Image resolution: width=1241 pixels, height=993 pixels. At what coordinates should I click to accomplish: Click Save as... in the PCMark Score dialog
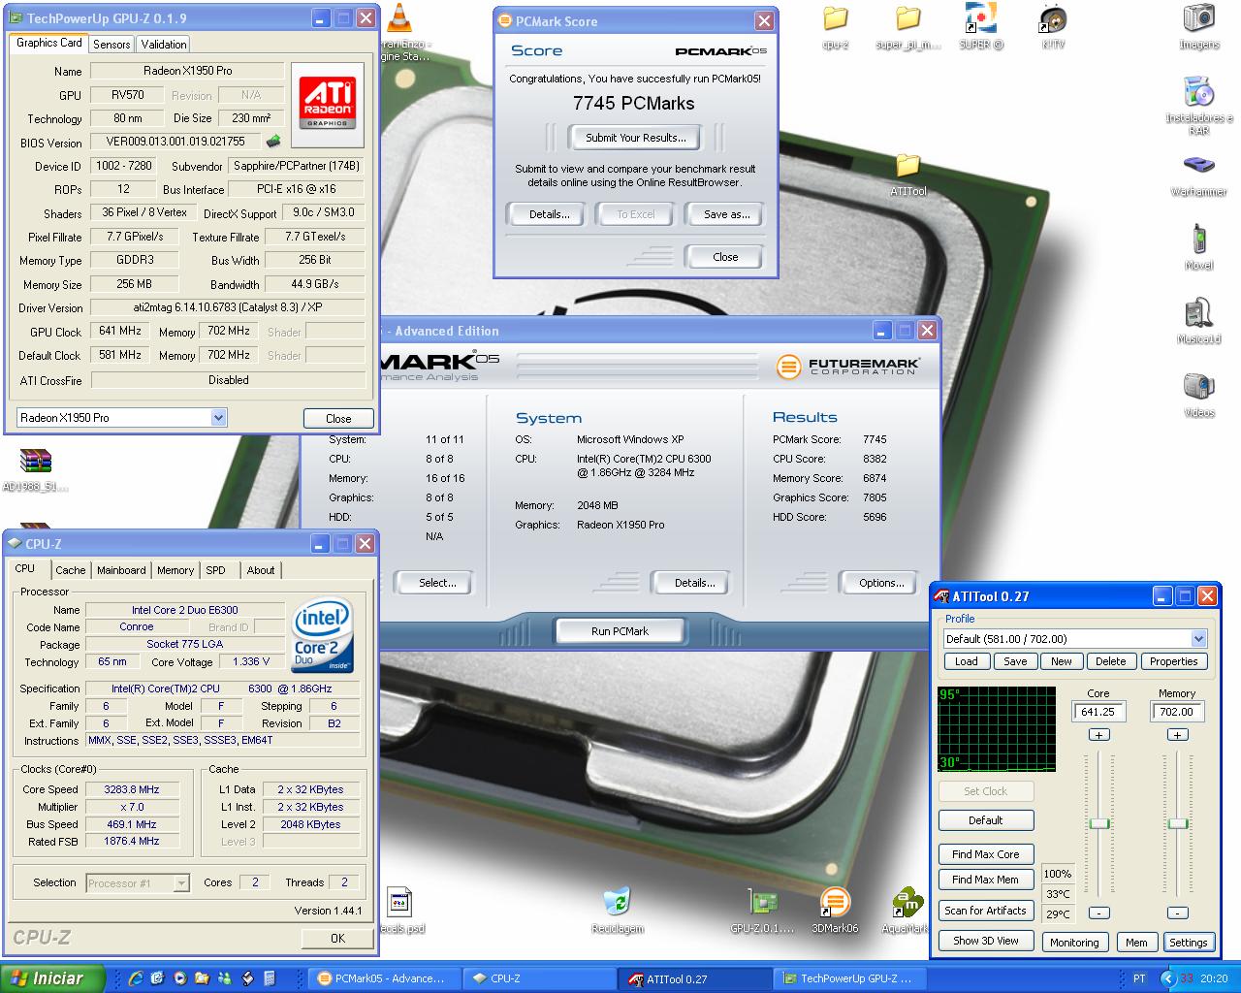[x=726, y=214]
